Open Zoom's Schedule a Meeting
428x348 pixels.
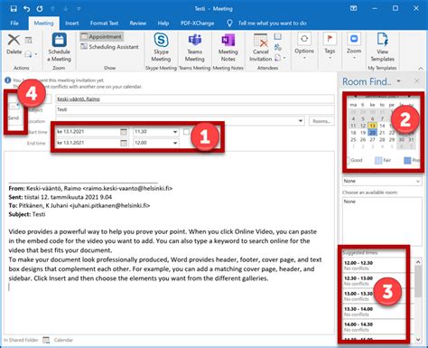59,48
